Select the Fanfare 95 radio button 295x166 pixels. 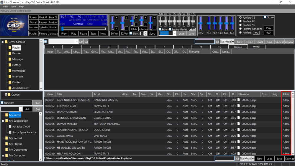pos(240,25)
